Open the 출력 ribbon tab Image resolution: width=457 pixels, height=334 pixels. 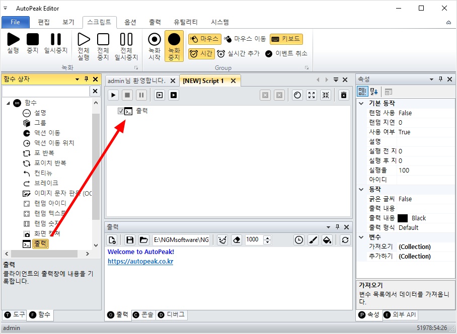pos(155,22)
